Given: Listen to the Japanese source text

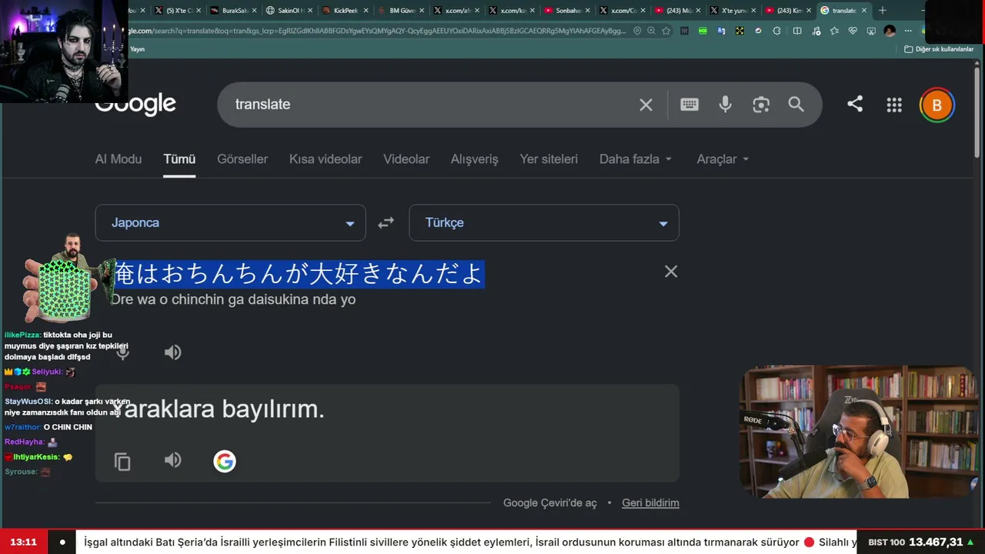Looking at the screenshot, I should [x=172, y=352].
